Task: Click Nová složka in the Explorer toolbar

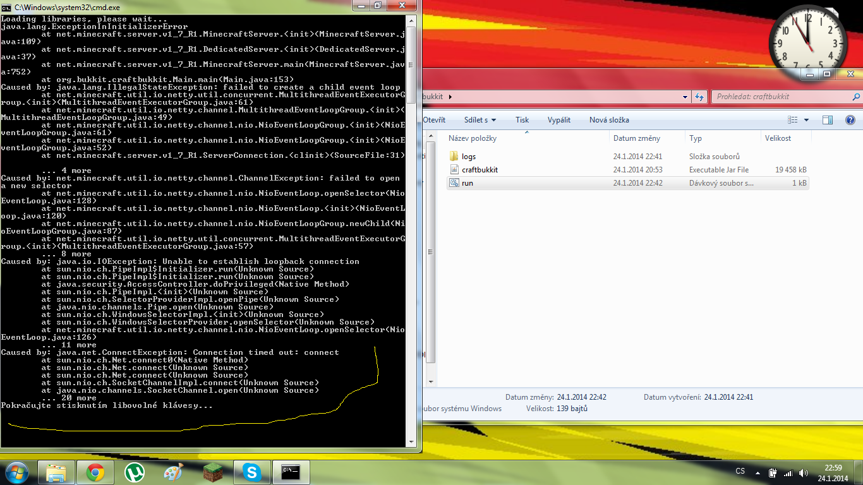Action: click(x=609, y=120)
